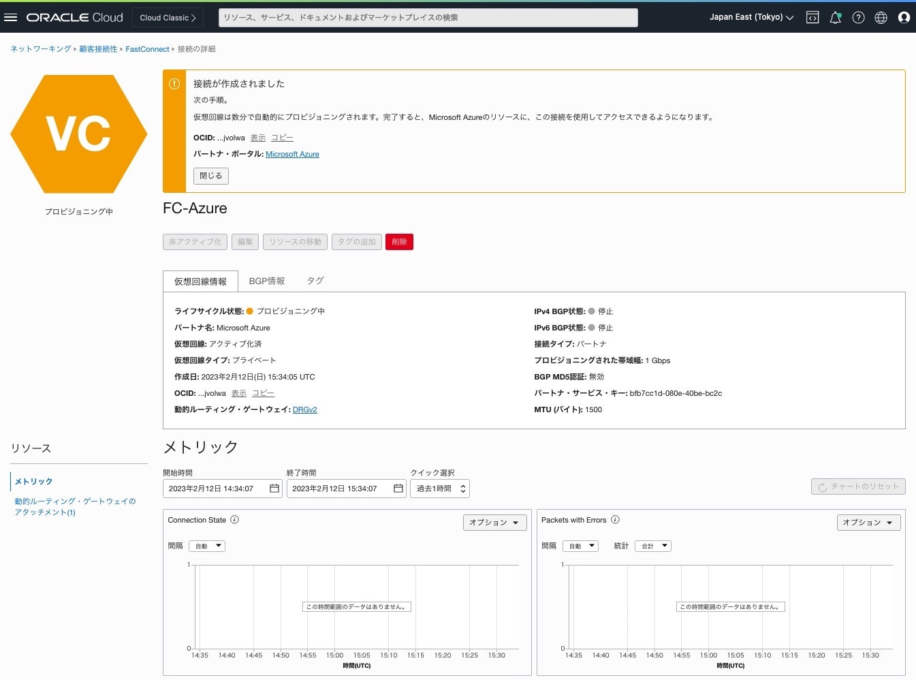Click the FC-Azure connection title

click(x=195, y=208)
